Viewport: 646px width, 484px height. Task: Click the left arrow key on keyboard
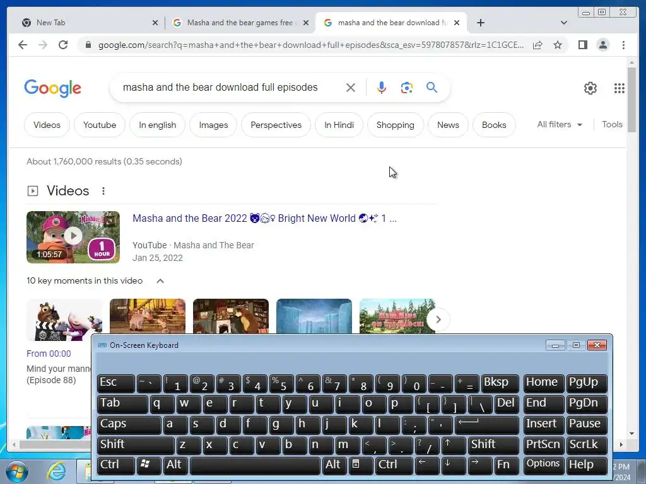tap(427, 464)
